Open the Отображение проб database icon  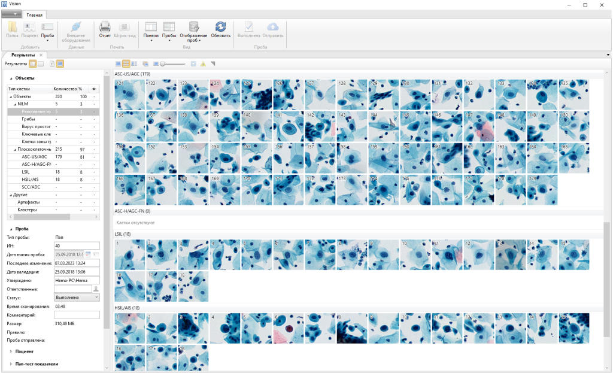pos(194,27)
